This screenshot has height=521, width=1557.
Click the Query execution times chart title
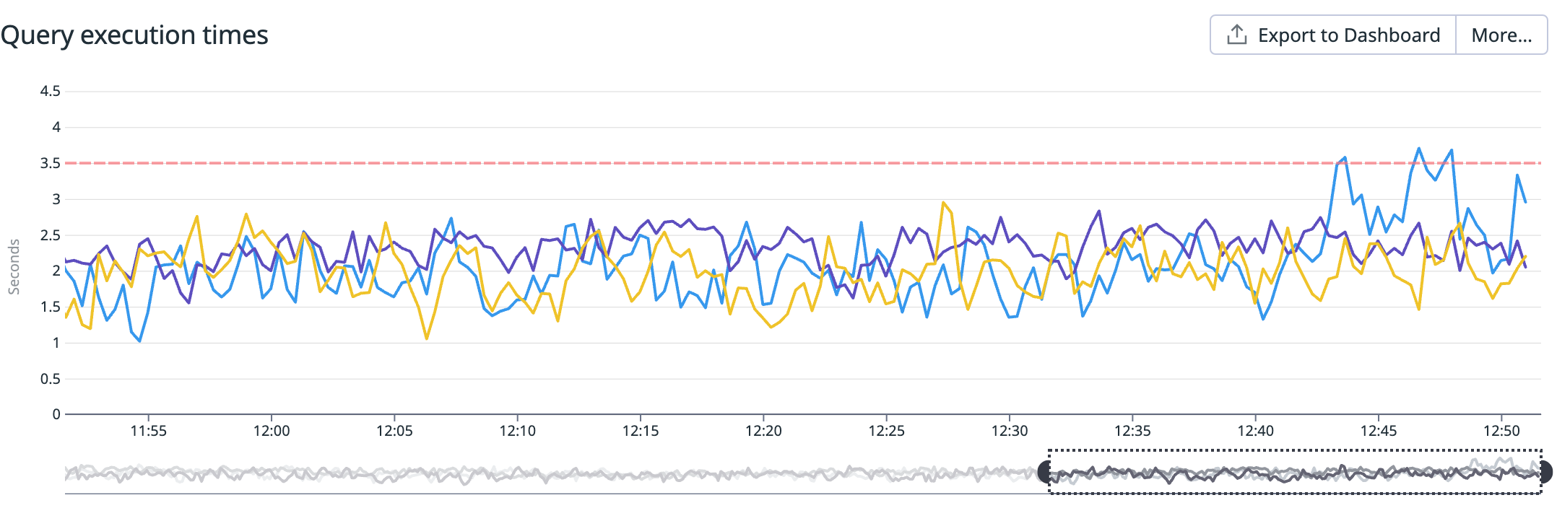[x=134, y=35]
